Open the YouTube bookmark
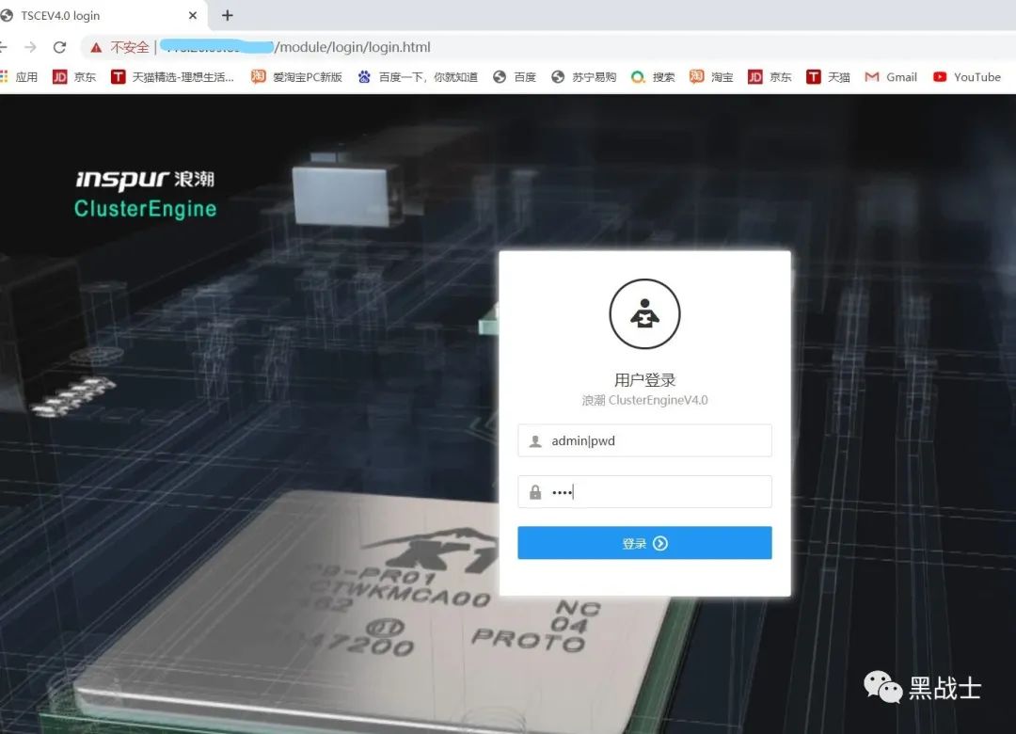The height and width of the screenshot is (734, 1016). coord(967,77)
